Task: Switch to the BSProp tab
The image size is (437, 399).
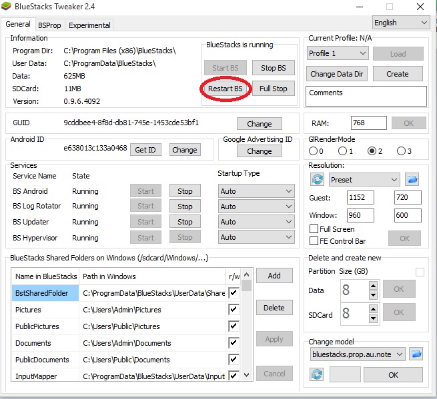Action: pos(49,25)
